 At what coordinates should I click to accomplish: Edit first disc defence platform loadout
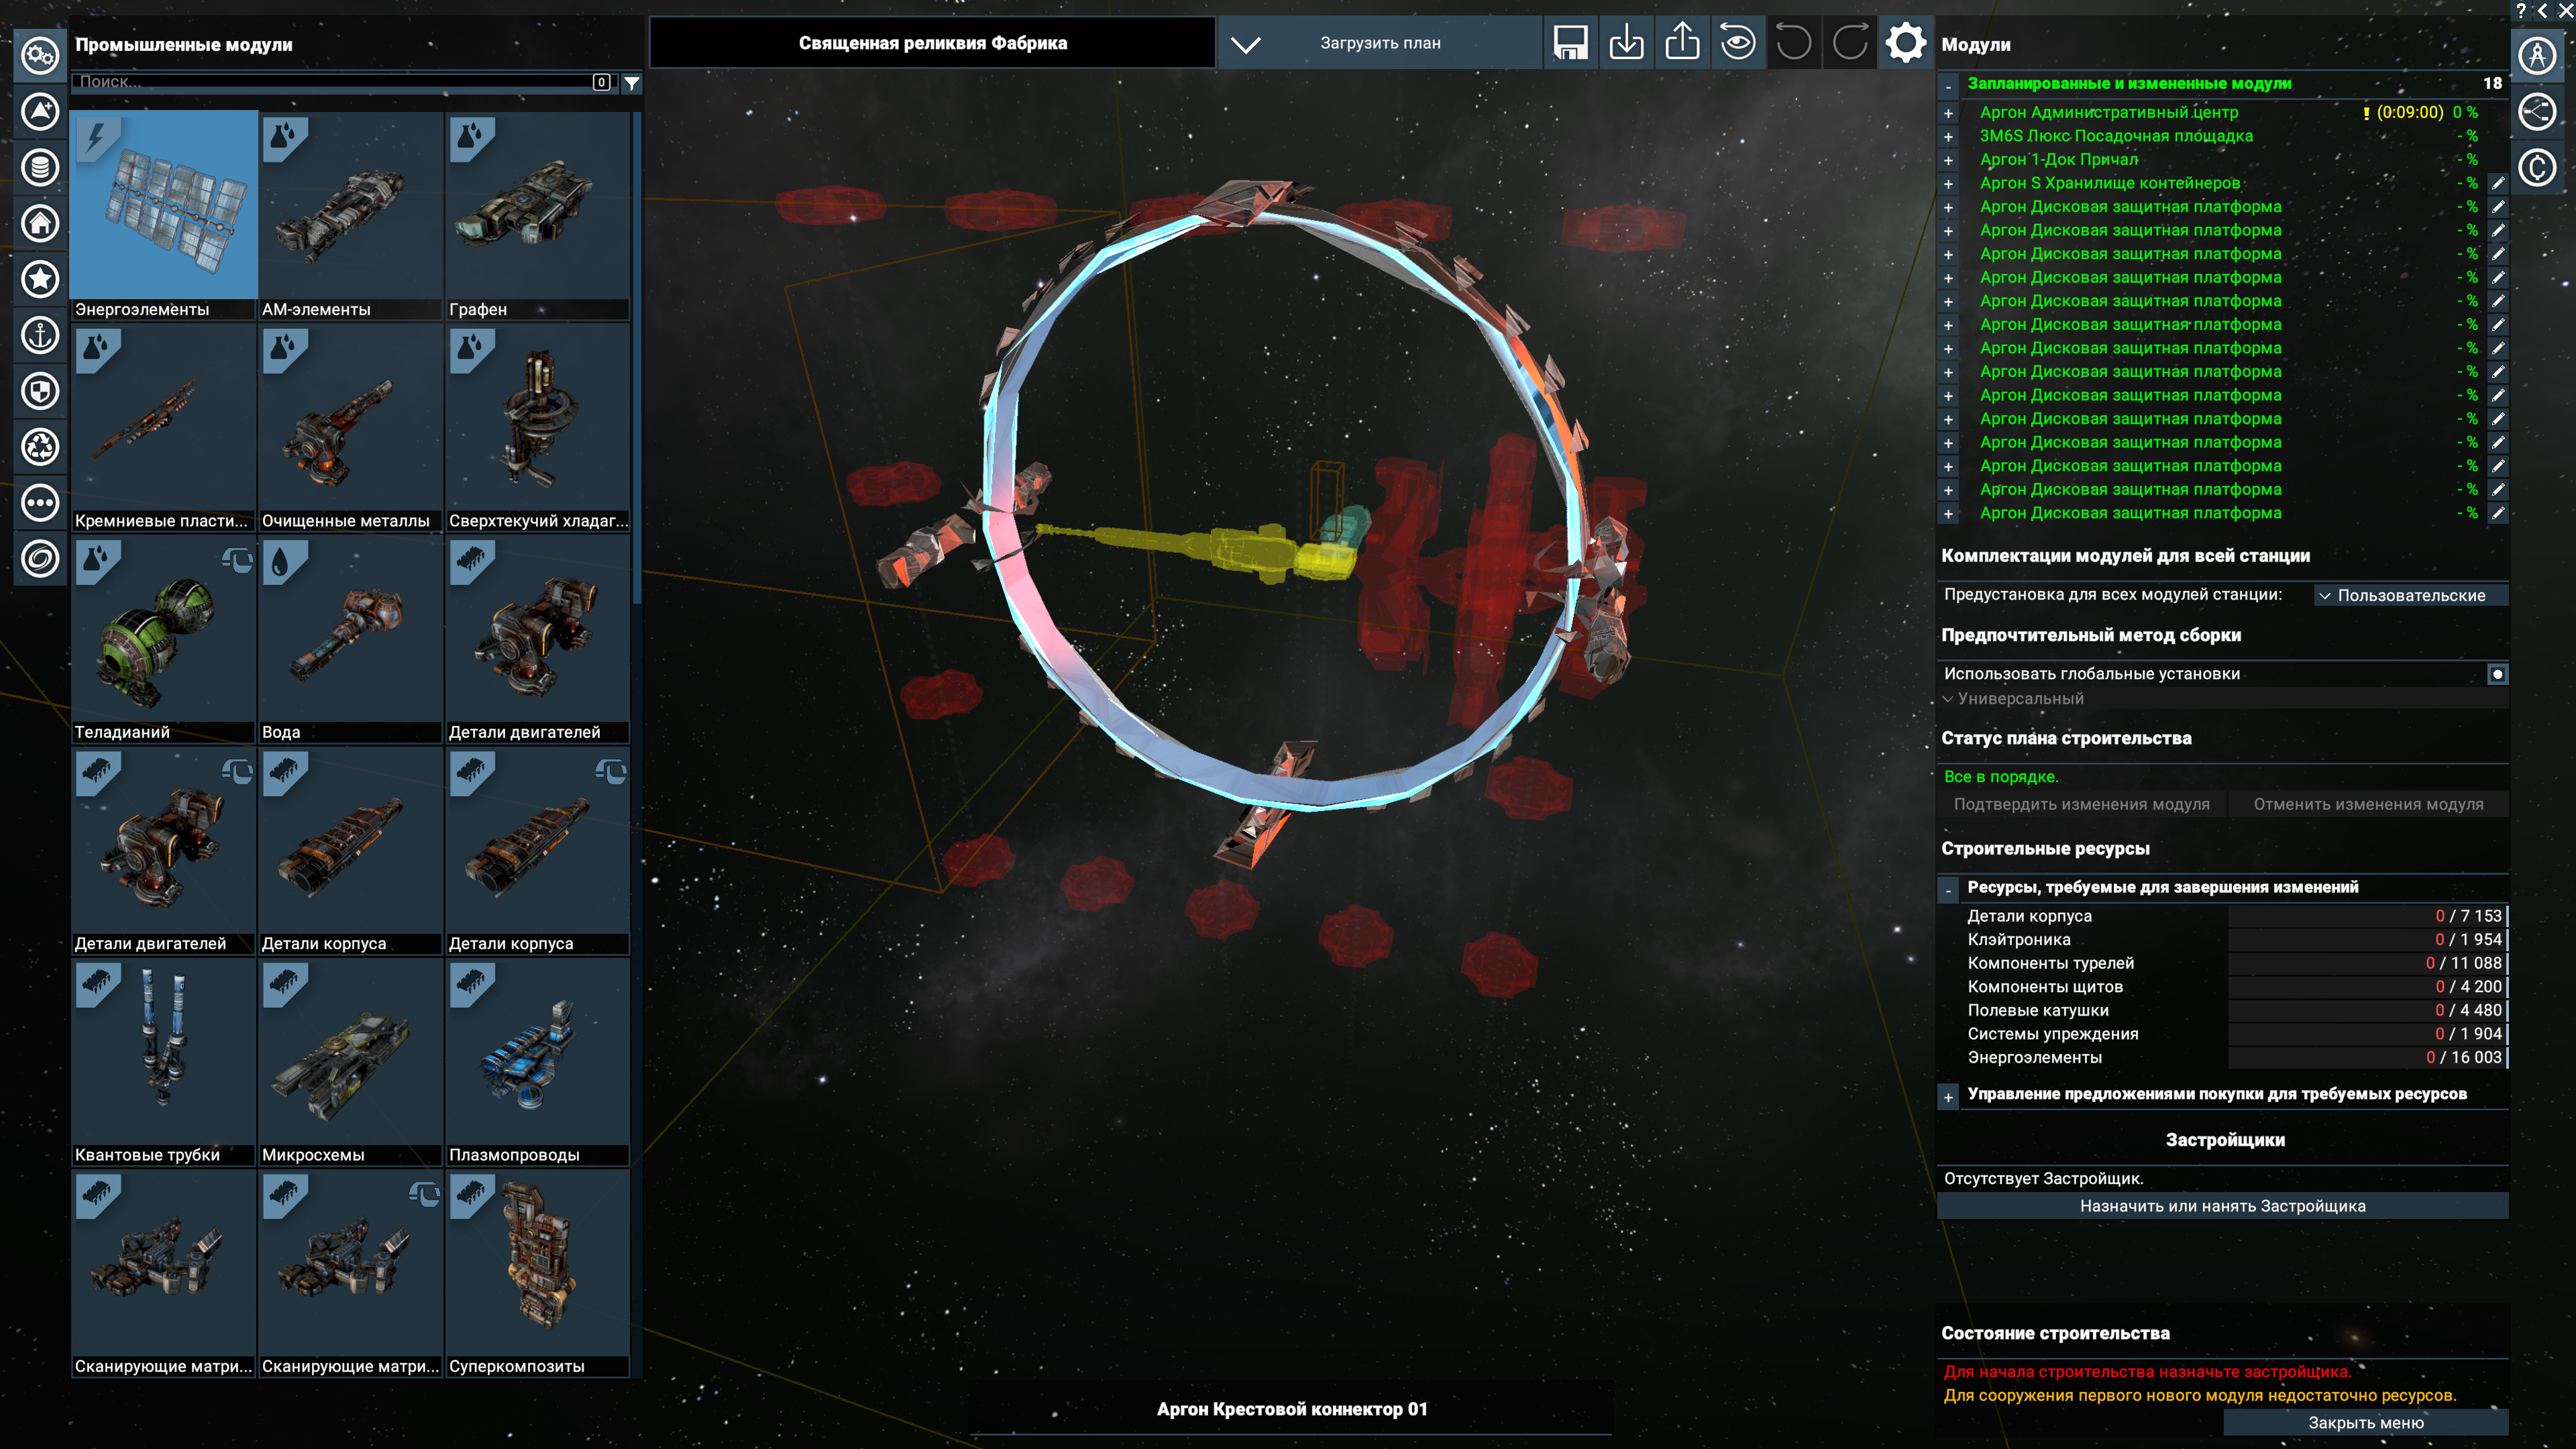(x=2497, y=207)
